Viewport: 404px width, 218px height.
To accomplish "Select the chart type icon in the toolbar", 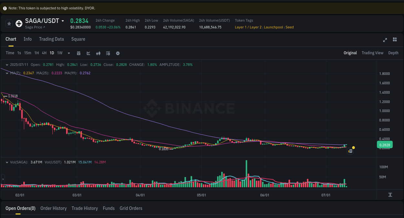I will tap(88, 53).
